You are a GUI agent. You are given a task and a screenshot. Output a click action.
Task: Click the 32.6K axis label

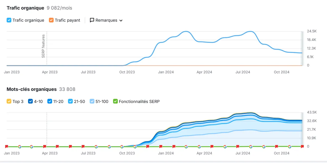click(x=312, y=121)
